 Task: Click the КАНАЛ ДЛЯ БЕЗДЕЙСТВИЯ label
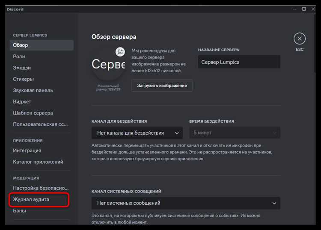point(119,121)
